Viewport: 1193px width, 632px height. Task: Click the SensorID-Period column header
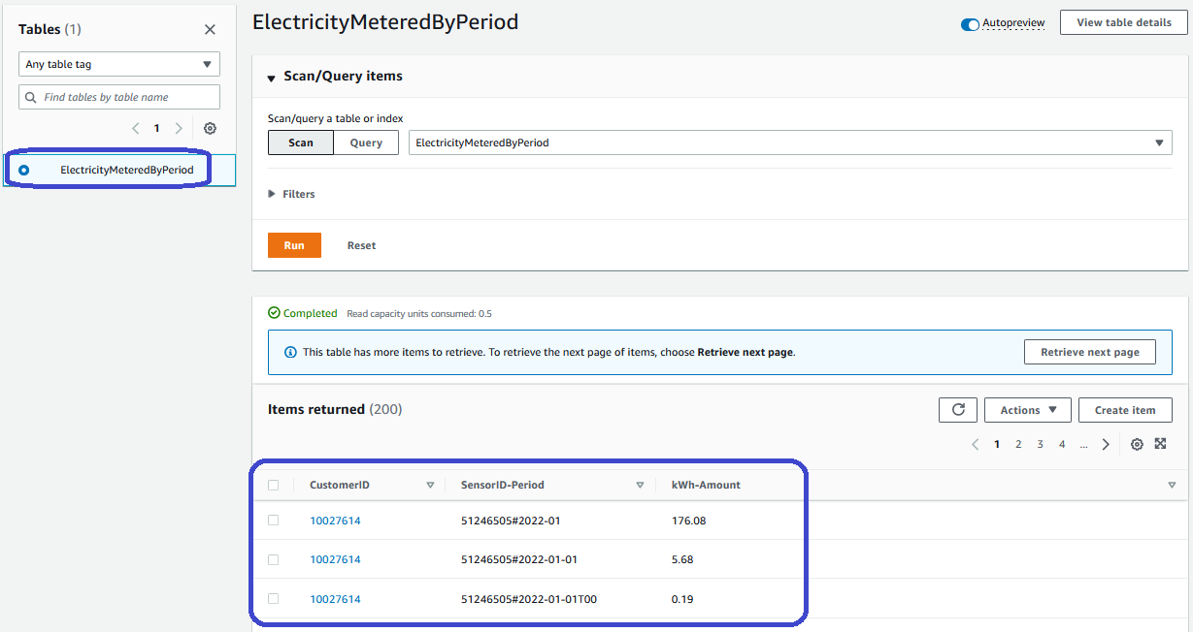click(x=502, y=485)
